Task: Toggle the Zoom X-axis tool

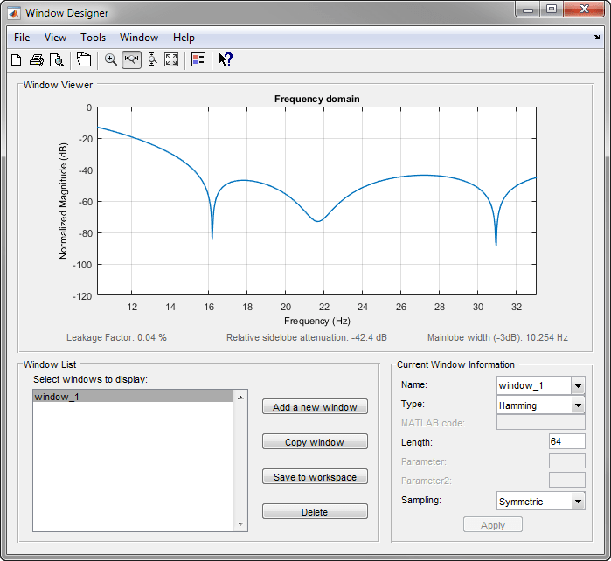Action: point(131,60)
